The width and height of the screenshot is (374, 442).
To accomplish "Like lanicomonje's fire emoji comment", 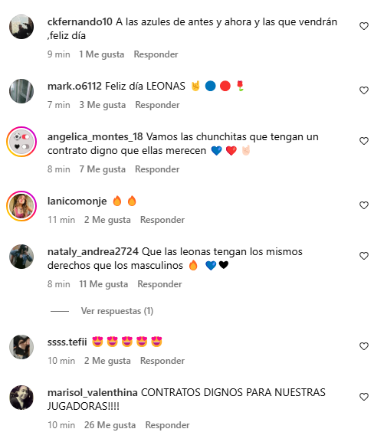I will pyautogui.click(x=364, y=205).
